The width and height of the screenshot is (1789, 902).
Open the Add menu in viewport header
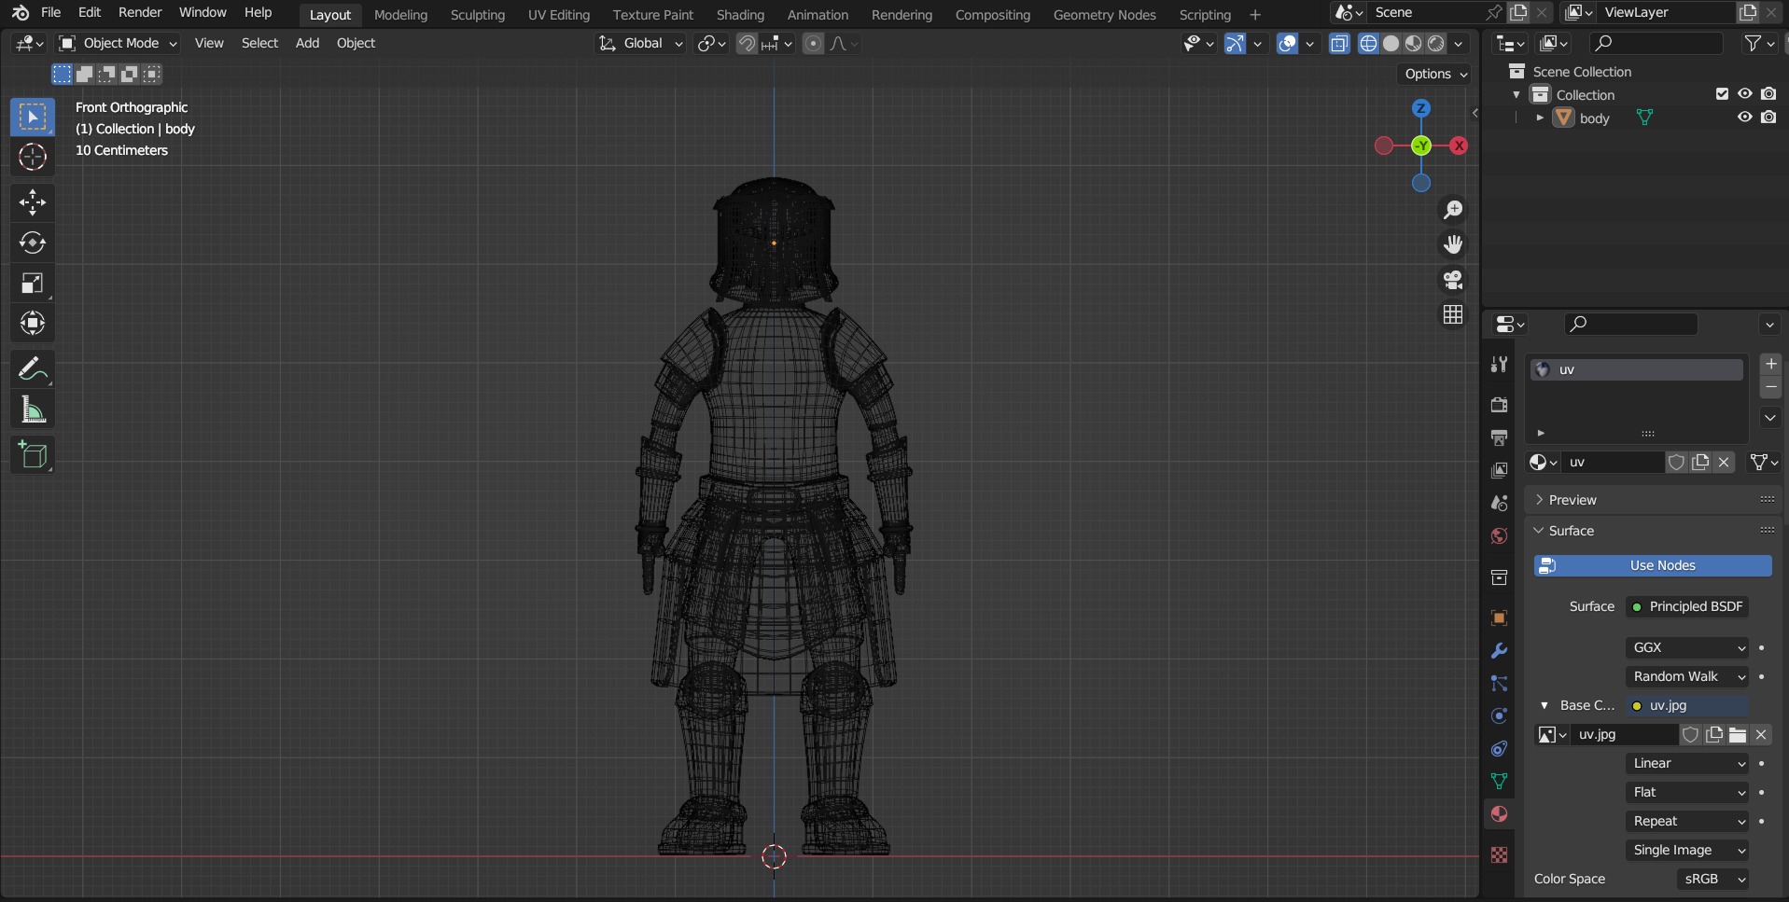pyautogui.click(x=307, y=44)
